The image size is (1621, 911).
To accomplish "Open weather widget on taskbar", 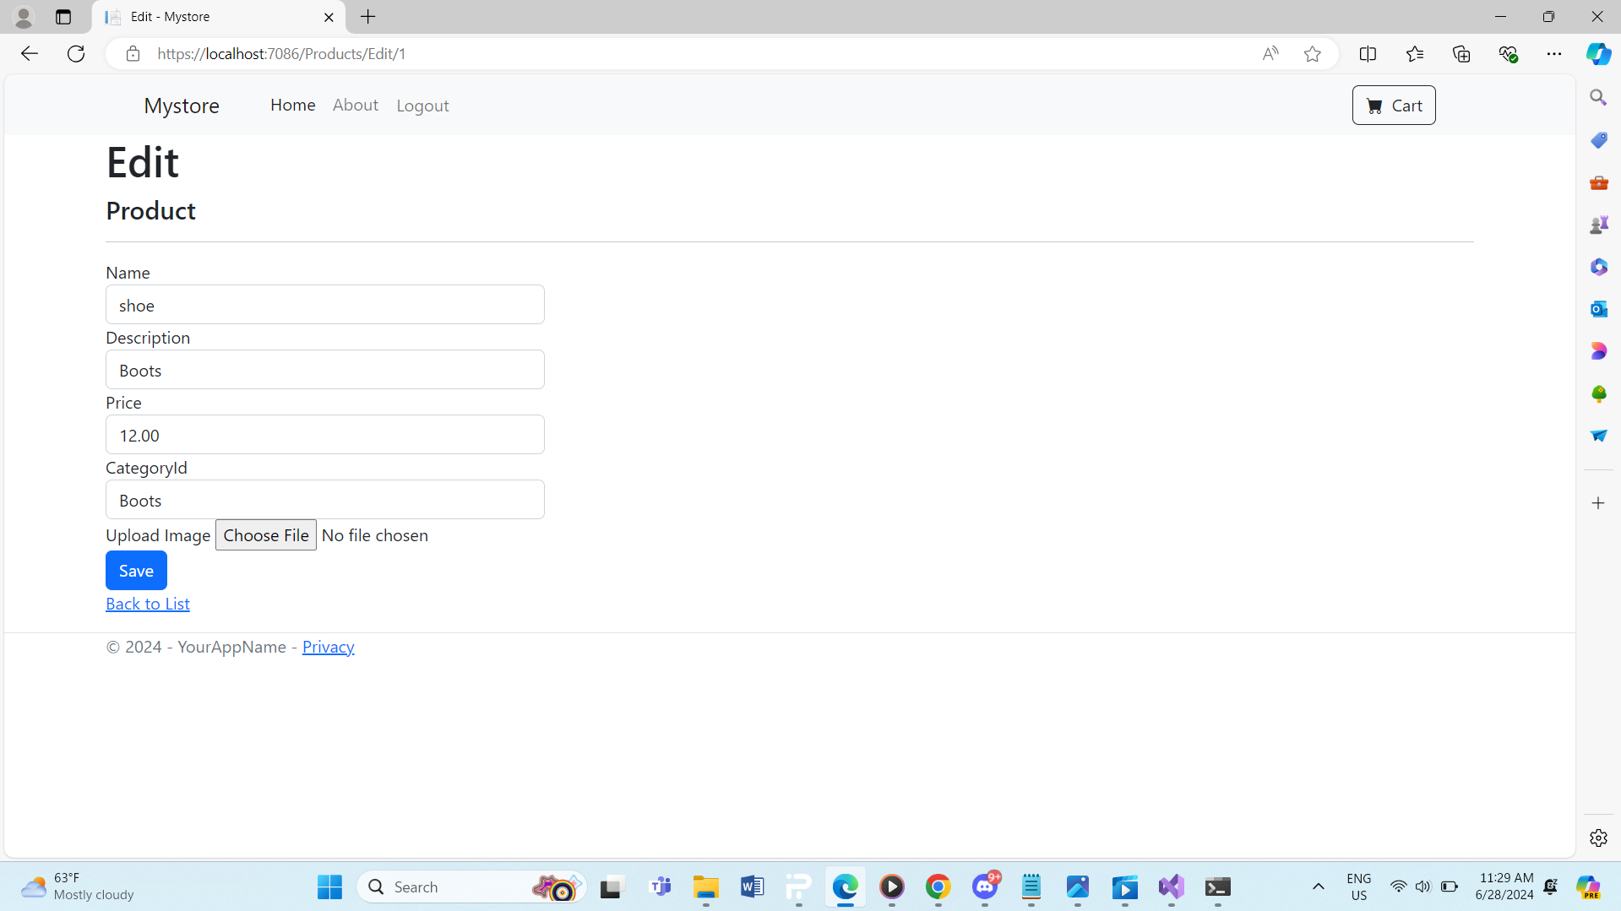I will tap(78, 887).
